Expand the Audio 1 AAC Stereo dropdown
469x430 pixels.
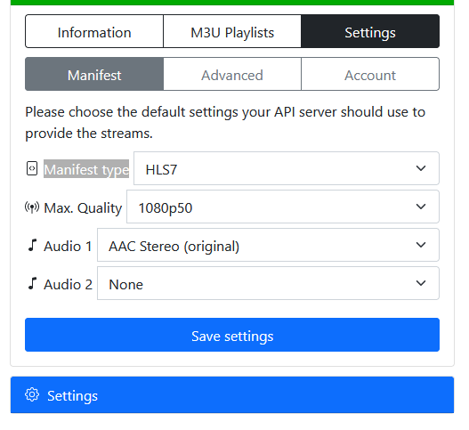pyautogui.click(x=268, y=245)
